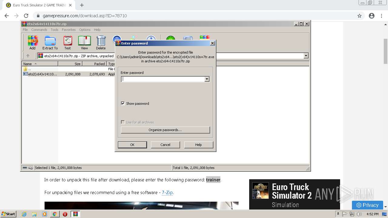
Task: Close the Euro Truck Simulator 2 browser tab
Action: coord(70,5)
